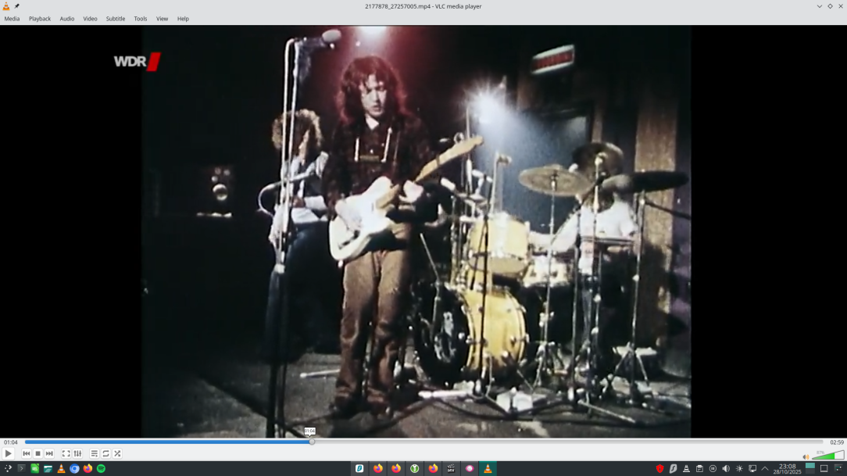Show the playlist view
The height and width of the screenshot is (476, 847).
point(95,454)
